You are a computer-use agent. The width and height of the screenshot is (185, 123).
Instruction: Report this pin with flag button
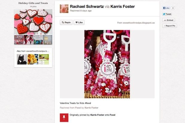[x=169, y=26]
